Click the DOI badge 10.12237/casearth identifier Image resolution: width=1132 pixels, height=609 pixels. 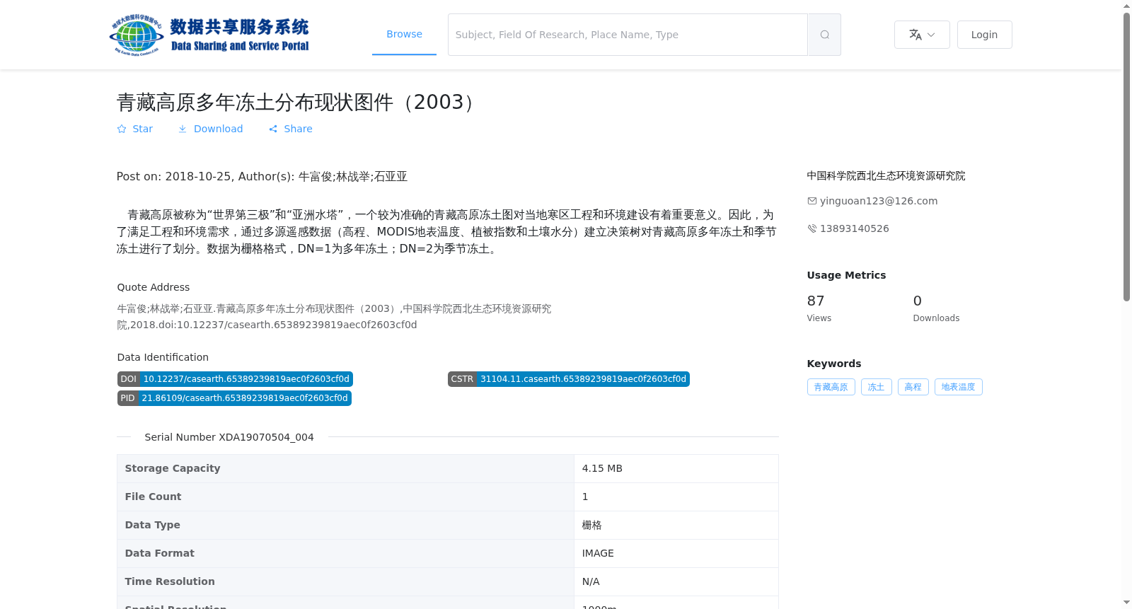[x=235, y=379]
